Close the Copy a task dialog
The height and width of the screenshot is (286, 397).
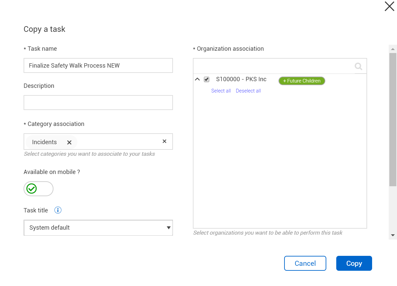pos(389,6)
